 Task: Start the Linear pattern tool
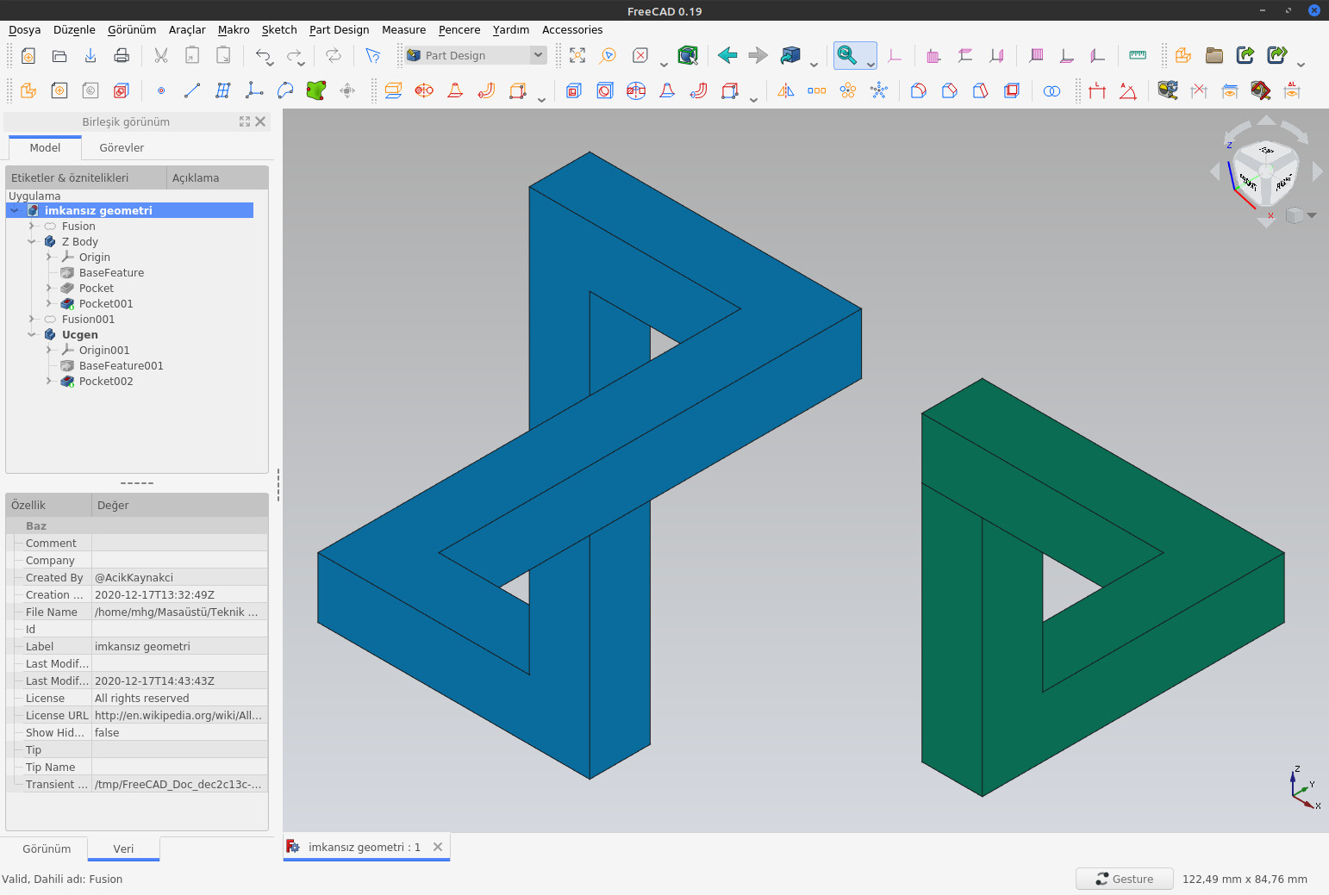(x=816, y=90)
